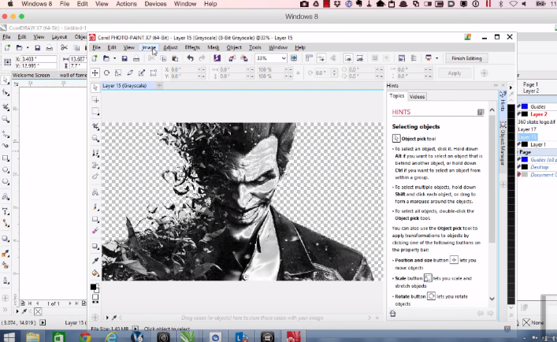The height and width of the screenshot is (342, 557).
Task: Click Save icon in Photo-Paint toolbar
Action: (x=124, y=58)
